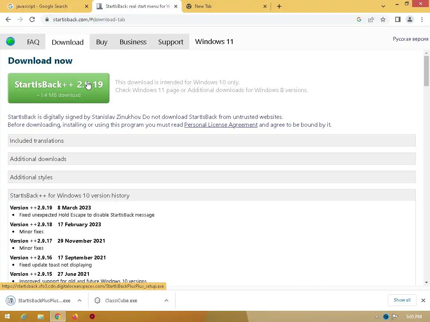The width and height of the screenshot is (430, 322).
Task: Open the Buy site tab
Action: click(x=102, y=42)
